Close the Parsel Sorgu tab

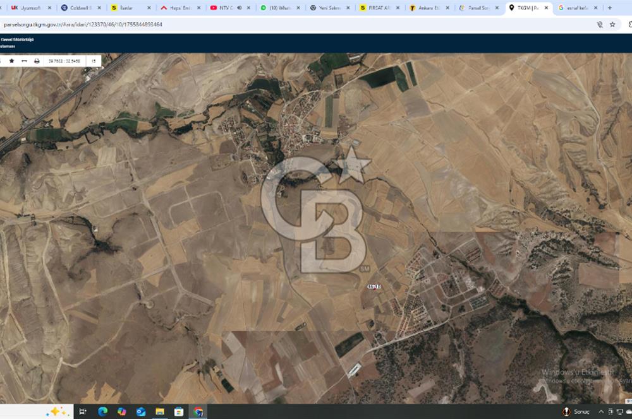coord(497,8)
